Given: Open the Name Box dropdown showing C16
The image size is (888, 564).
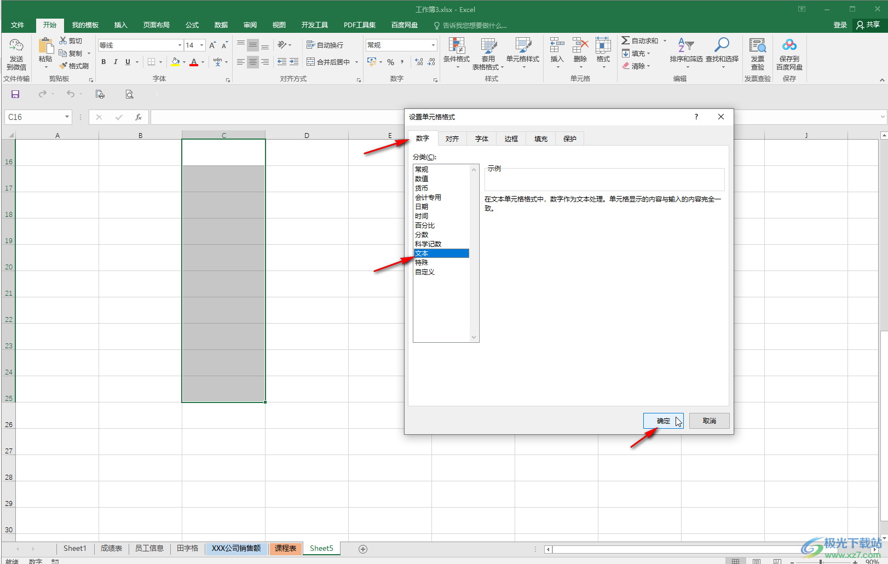Looking at the screenshot, I should click(x=67, y=117).
